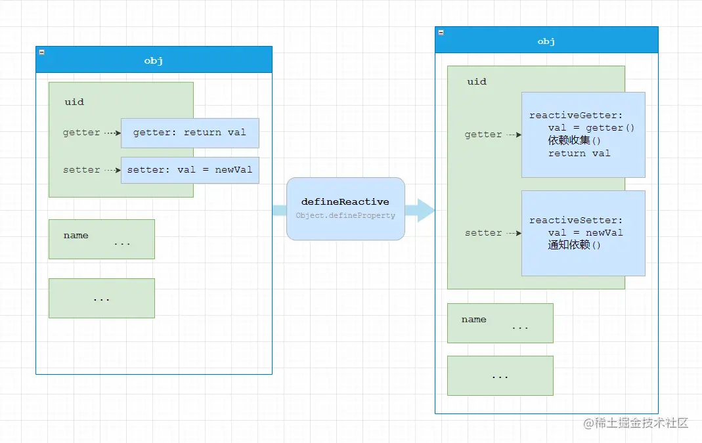Screen dimensions: 702x443
Task: Click the getter arrow in right uid block
Action: (510, 135)
